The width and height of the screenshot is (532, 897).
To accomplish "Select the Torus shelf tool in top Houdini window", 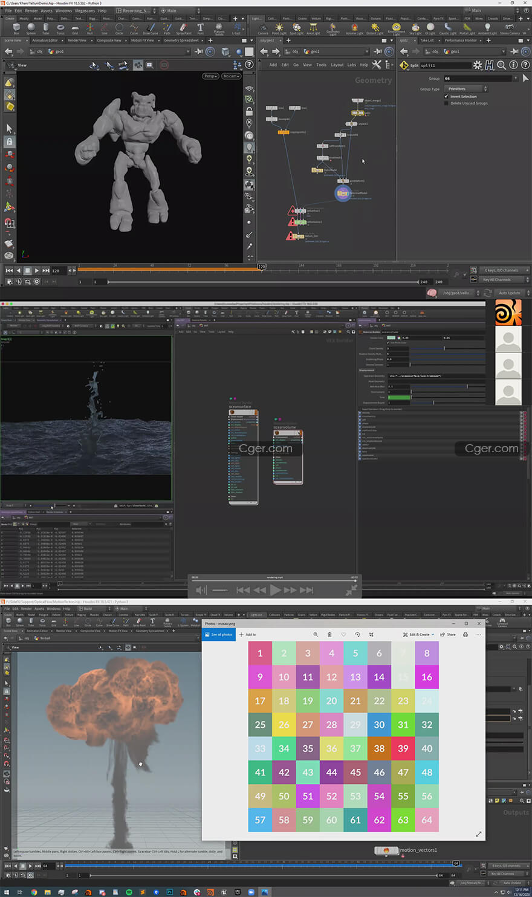I will pyautogui.click(x=60, y=28).
